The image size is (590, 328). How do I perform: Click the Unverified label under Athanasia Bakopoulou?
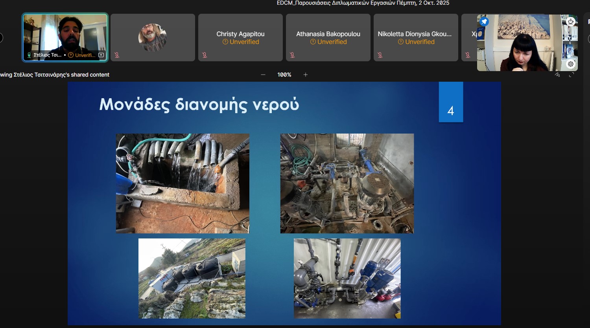[328, 42]
